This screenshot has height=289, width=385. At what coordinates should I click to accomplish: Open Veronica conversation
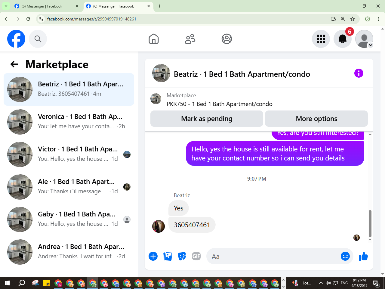(x=69, y=122)
